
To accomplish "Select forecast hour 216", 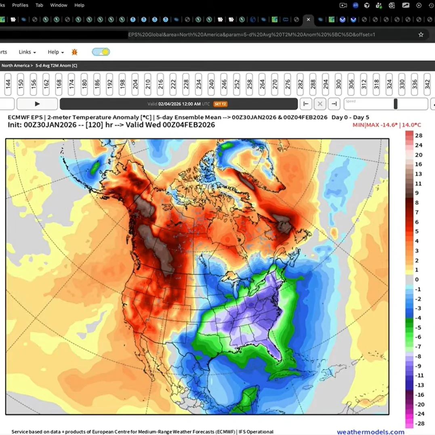I will (x=160, y=84).
